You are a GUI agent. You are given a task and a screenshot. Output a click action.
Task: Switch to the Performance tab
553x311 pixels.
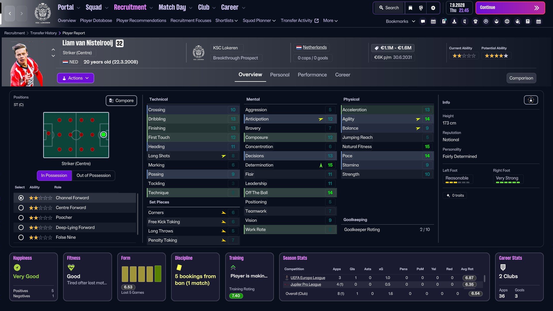pyautogui.click(x=312, y=75)
